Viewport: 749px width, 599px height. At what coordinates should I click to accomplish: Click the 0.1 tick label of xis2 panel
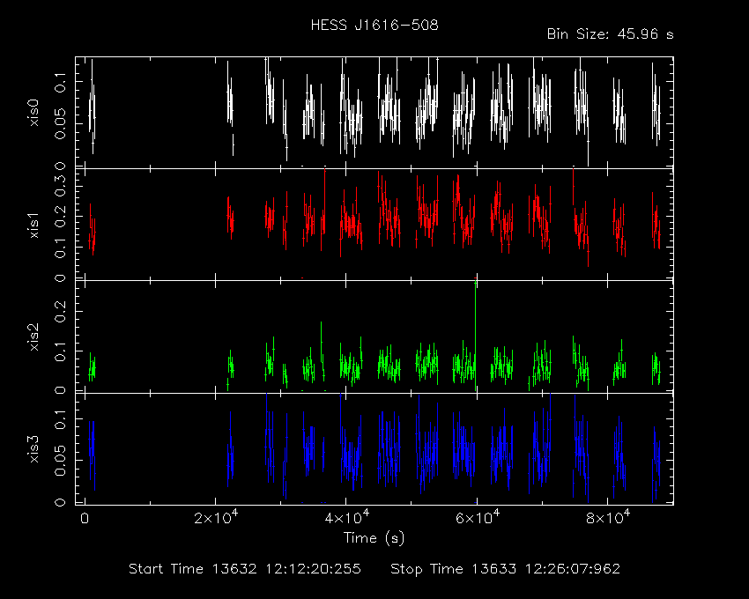coord(61,351)
